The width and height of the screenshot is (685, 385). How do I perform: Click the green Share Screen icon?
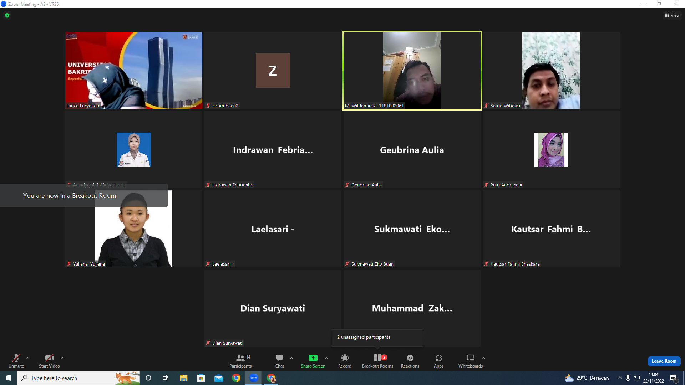pos(313,358)
